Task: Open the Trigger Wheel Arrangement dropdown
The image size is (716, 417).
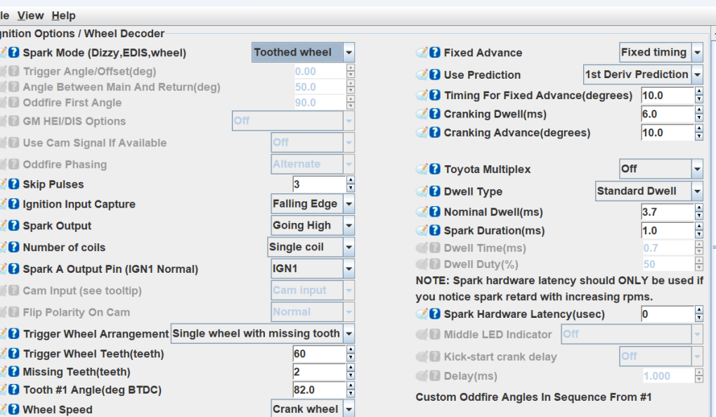Action: (x=349, y=334)
